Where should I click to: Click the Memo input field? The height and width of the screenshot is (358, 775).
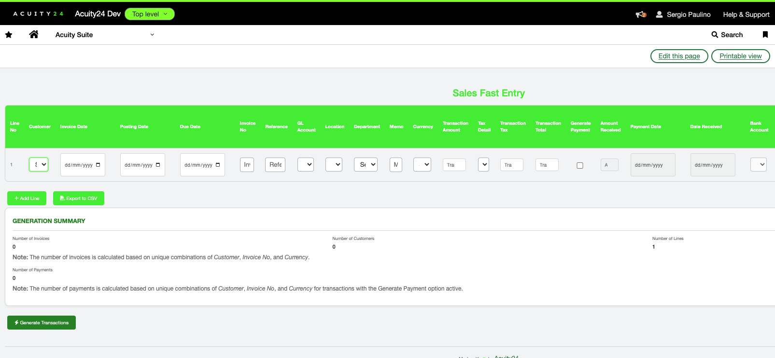pos(396,164)
